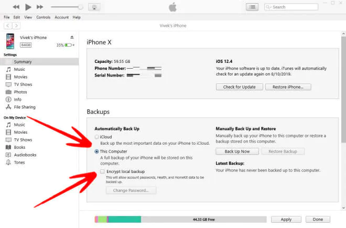Open Movies under Settings

21,77
